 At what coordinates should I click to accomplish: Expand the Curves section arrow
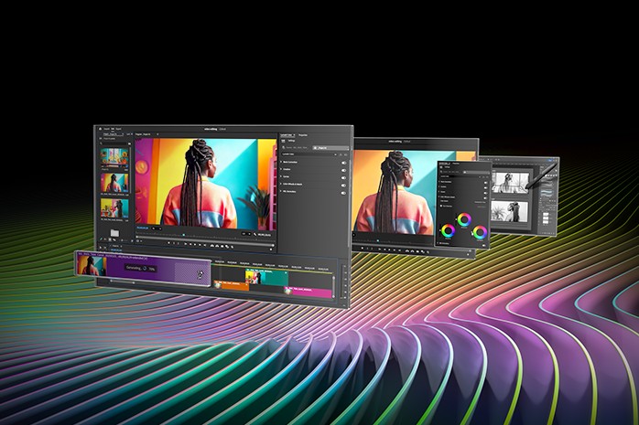coord(281,176)
